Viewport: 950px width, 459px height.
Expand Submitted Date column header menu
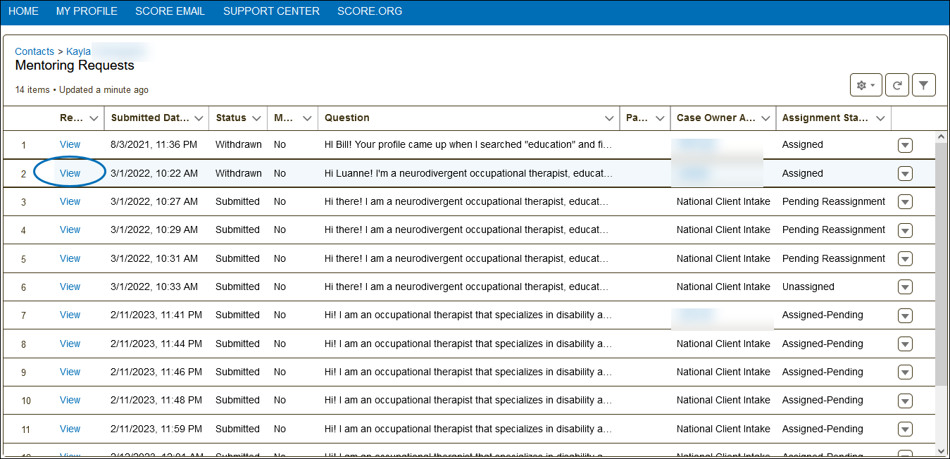coord(199,118)
